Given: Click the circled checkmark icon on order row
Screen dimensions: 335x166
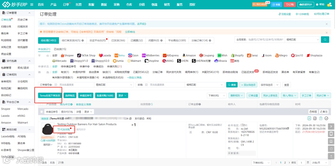Looking at the screenshot, I should pos(326,118).
